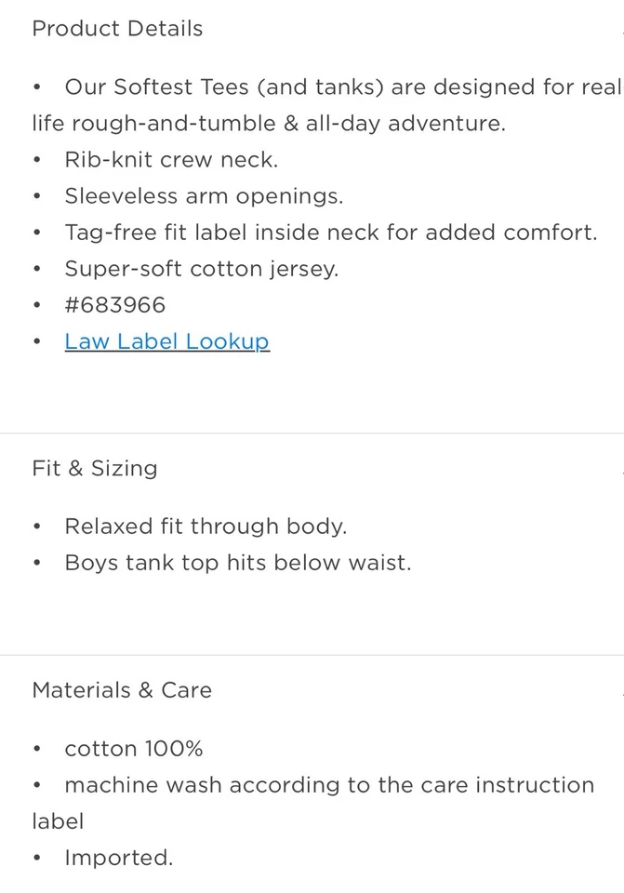Open the Law Label Lookup link
This screenshot has width=624, height=893.
pos(166,341)
